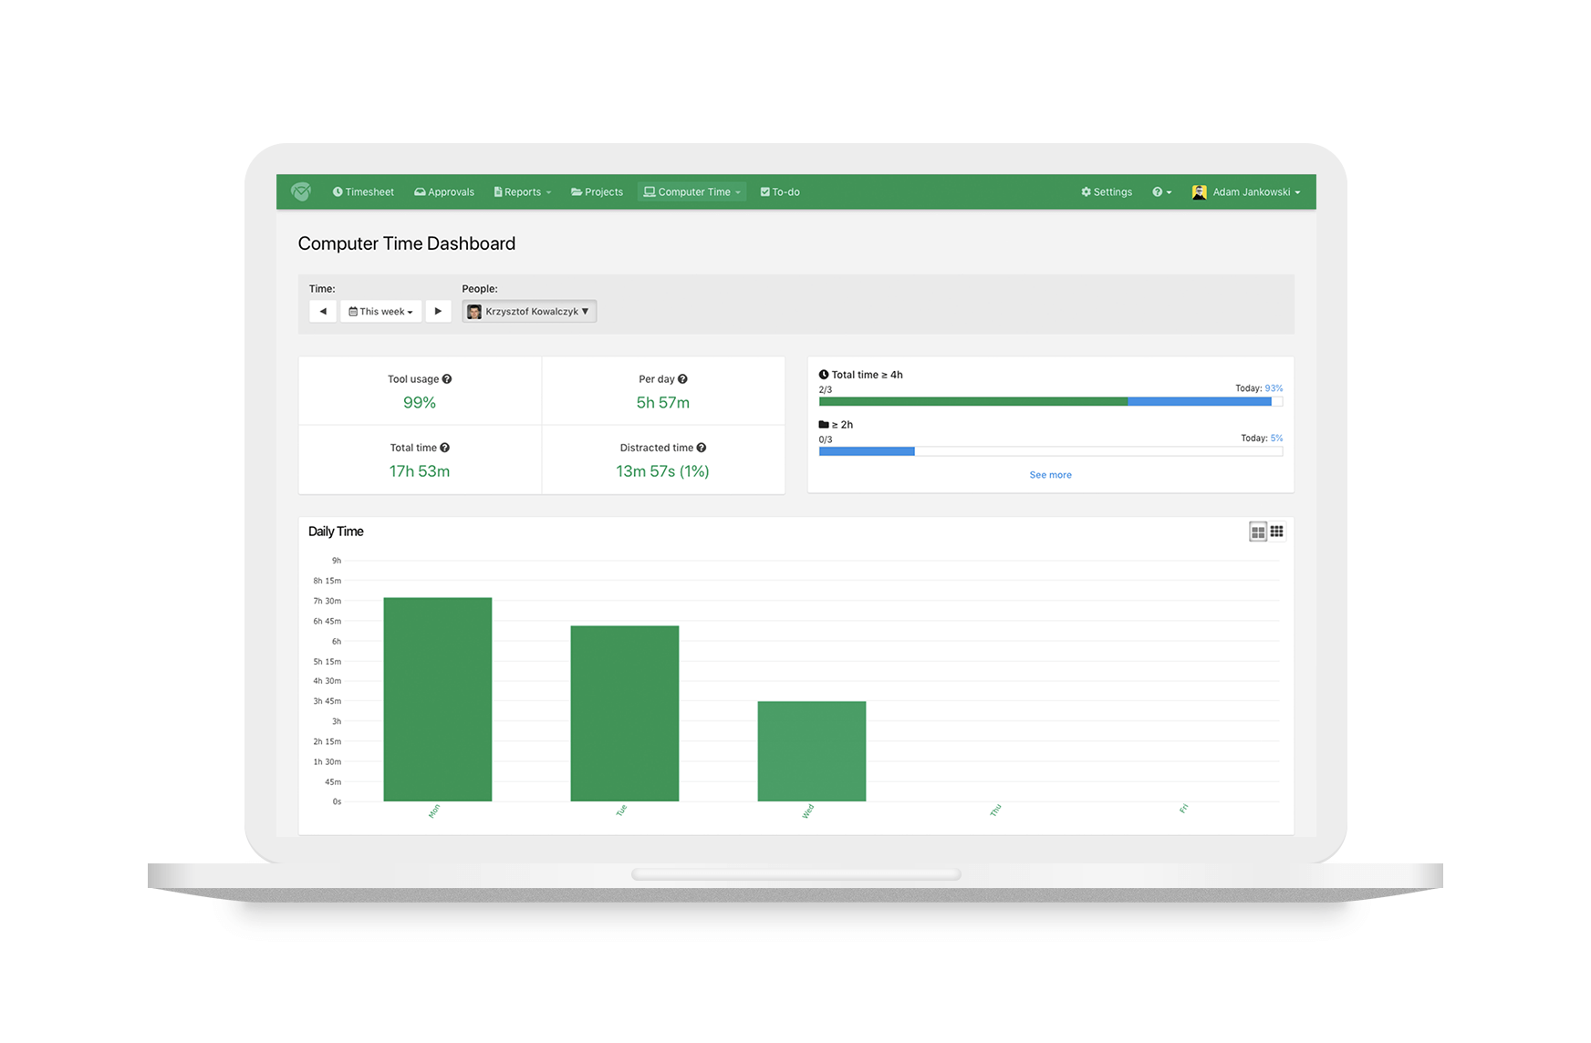Select the Wed bar in Daily Time chart
The width and height of the screenshot is (1591, 1043).
coord(812,751)
